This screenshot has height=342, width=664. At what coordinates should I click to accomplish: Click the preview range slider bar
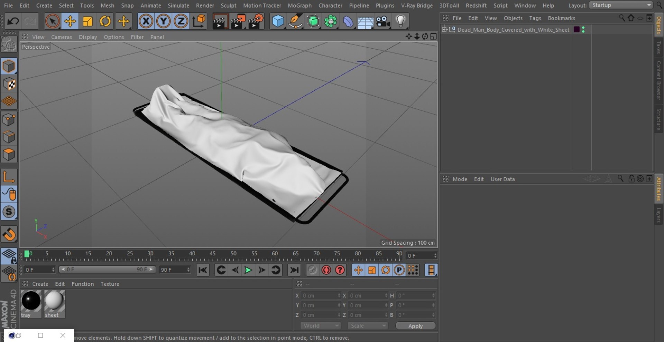pyautogui.click(x=107, y=270)
